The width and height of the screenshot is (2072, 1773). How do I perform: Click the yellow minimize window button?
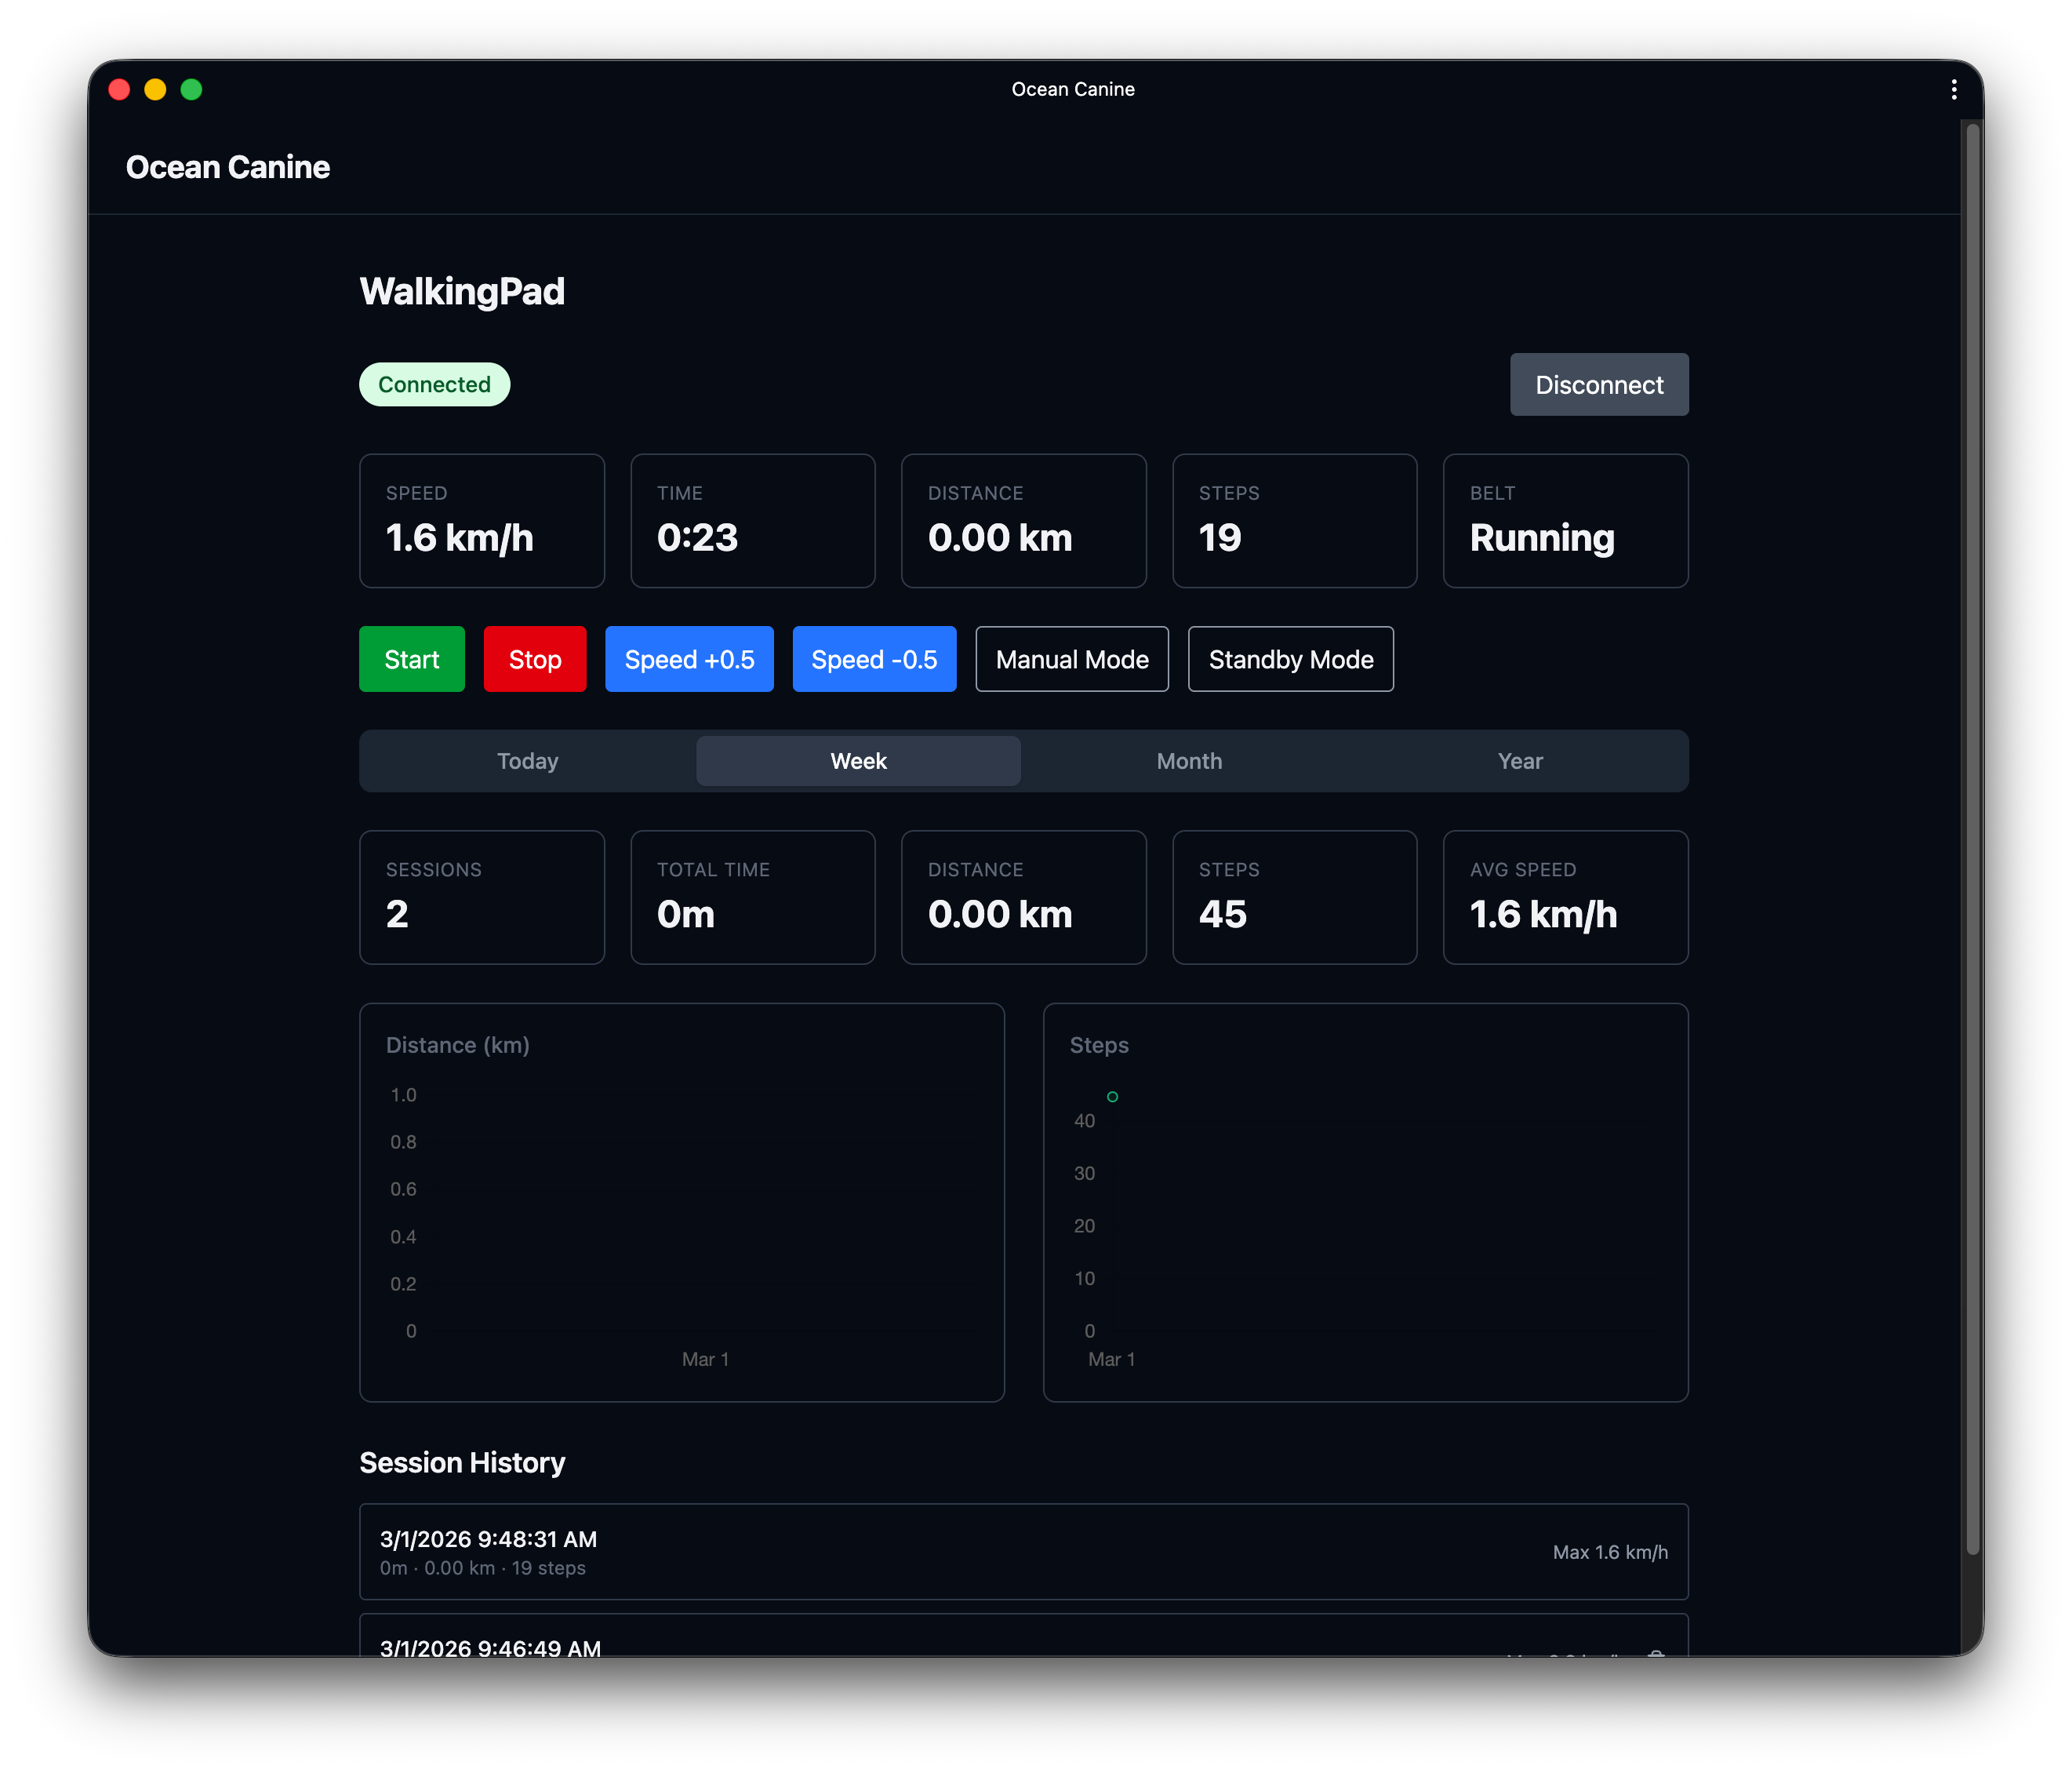tap(155, 90)
